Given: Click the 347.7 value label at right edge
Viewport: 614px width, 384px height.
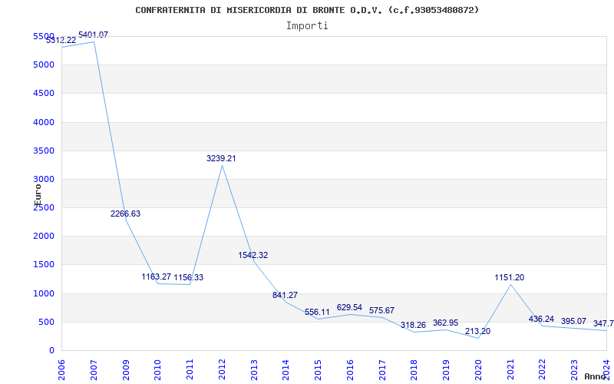Looking at the screenshot, I should [603, 323].
